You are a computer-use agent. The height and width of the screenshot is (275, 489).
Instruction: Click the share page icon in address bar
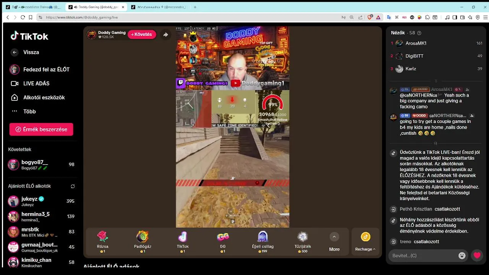pyautogui.click(x=361, y=17)
